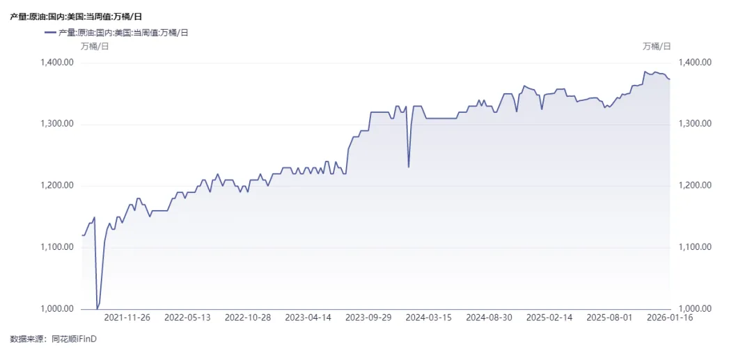752x355 pixels.
Task: Click left axis value 1,300.00
Action: (x=57, y=124)
